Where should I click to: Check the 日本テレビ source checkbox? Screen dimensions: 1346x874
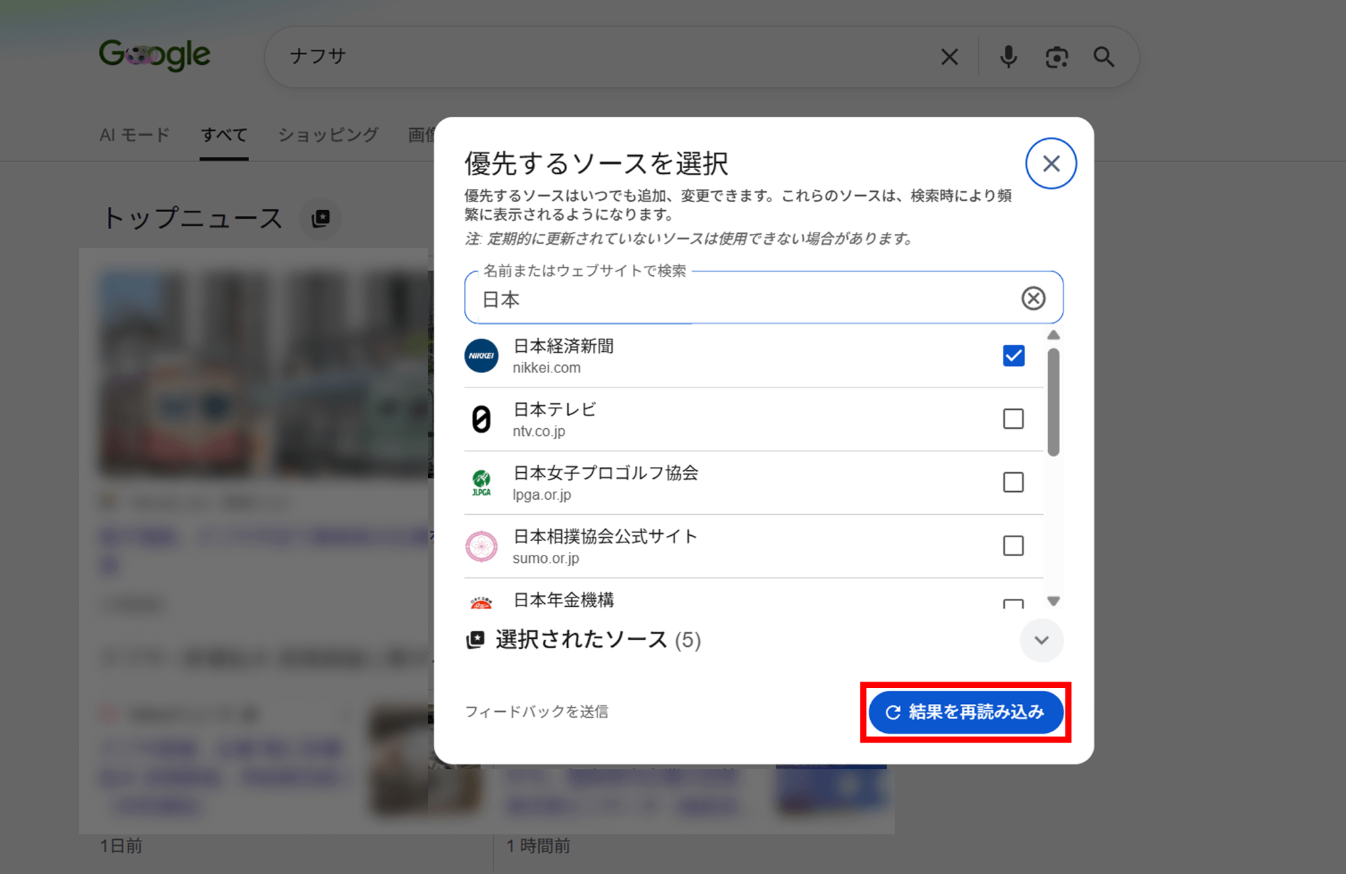(1013, 418)
